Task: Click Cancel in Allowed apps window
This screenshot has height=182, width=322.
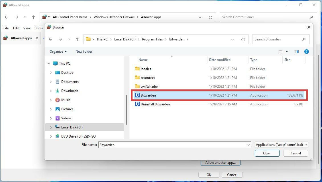Action: point(232,175)
